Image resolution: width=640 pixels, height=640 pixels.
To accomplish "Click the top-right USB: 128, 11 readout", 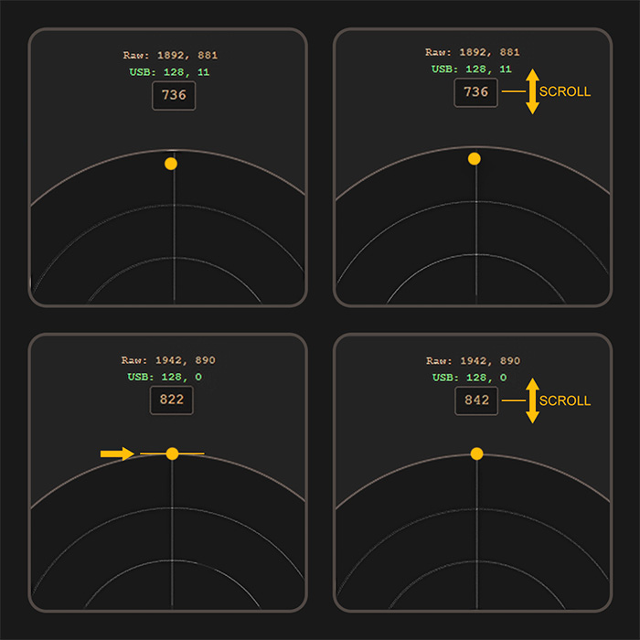I will click(472, 69).
